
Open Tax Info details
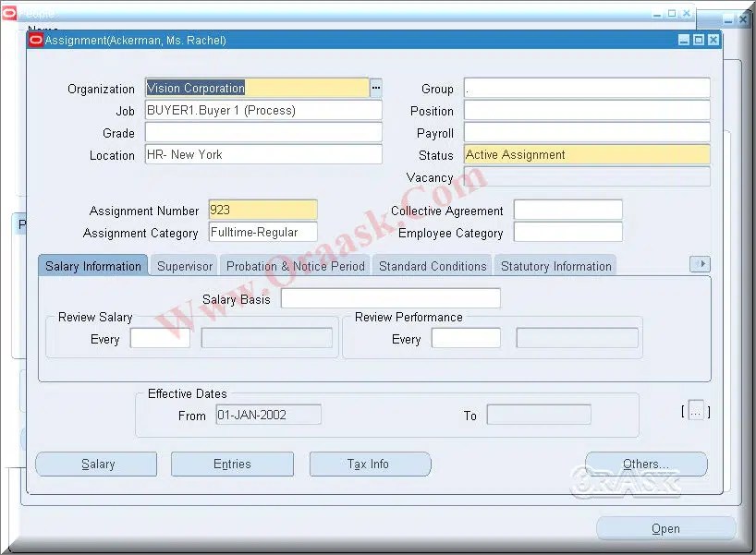pyautogui.click(x=370, y=464)
